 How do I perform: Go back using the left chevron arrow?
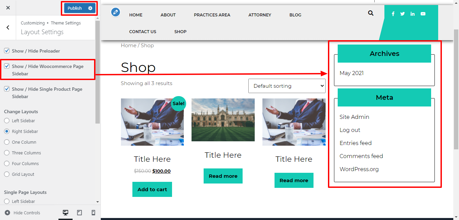[x=8, y=28]
